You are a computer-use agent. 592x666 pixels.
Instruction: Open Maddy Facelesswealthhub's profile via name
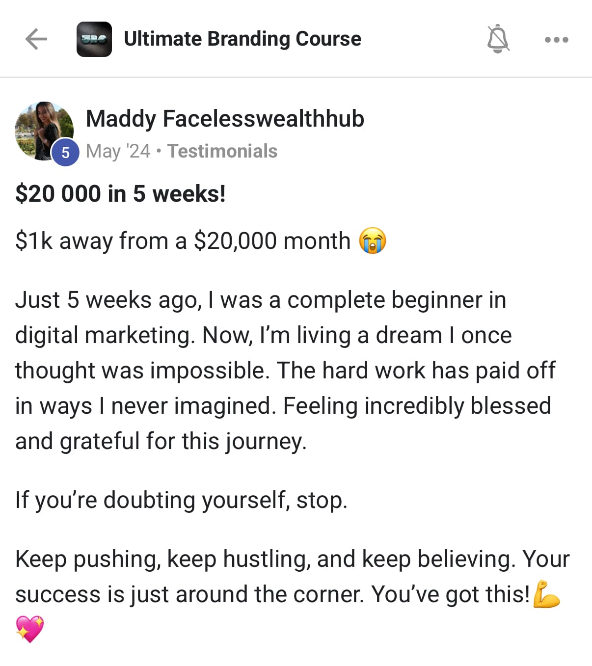(225, 119)
